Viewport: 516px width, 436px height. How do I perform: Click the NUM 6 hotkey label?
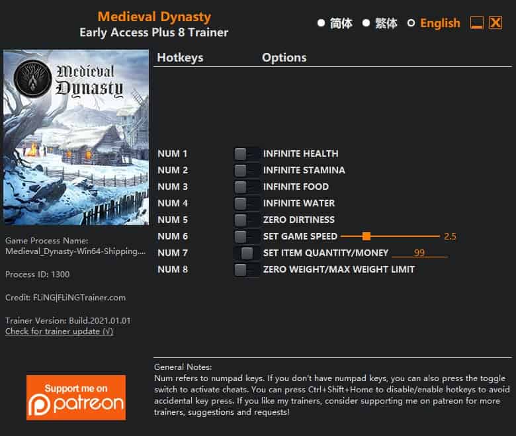[x=173, y=236]
